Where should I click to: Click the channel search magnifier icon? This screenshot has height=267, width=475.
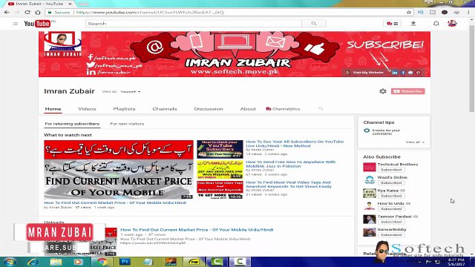(x=321, y=109)
